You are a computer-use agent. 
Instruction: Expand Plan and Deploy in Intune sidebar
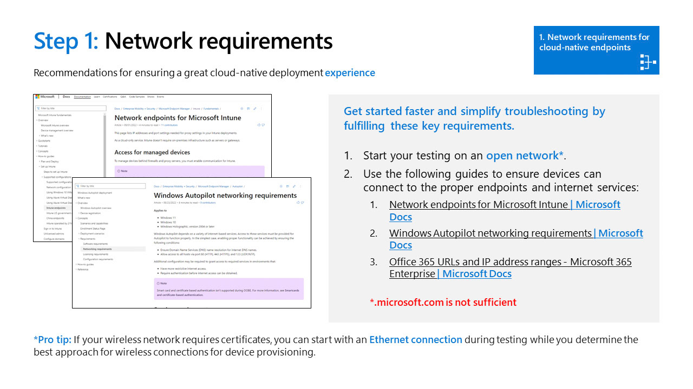[49, 162]
